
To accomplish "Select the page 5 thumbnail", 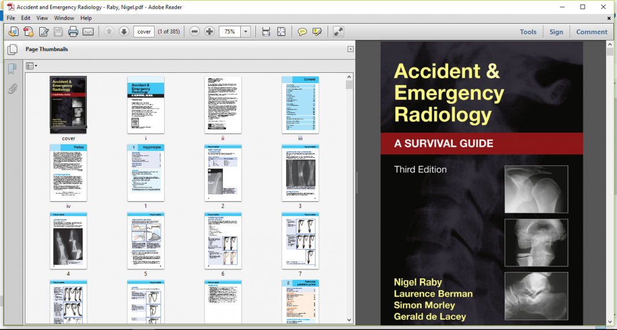I will click(x=146, y=240).
